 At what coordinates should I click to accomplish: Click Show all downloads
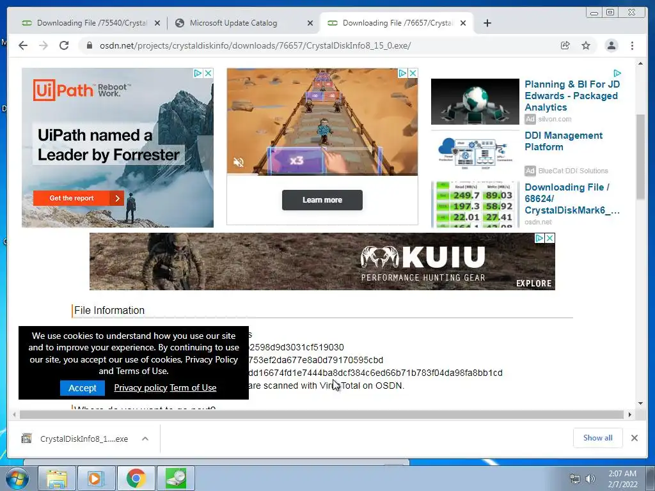(x=598, y=438)
